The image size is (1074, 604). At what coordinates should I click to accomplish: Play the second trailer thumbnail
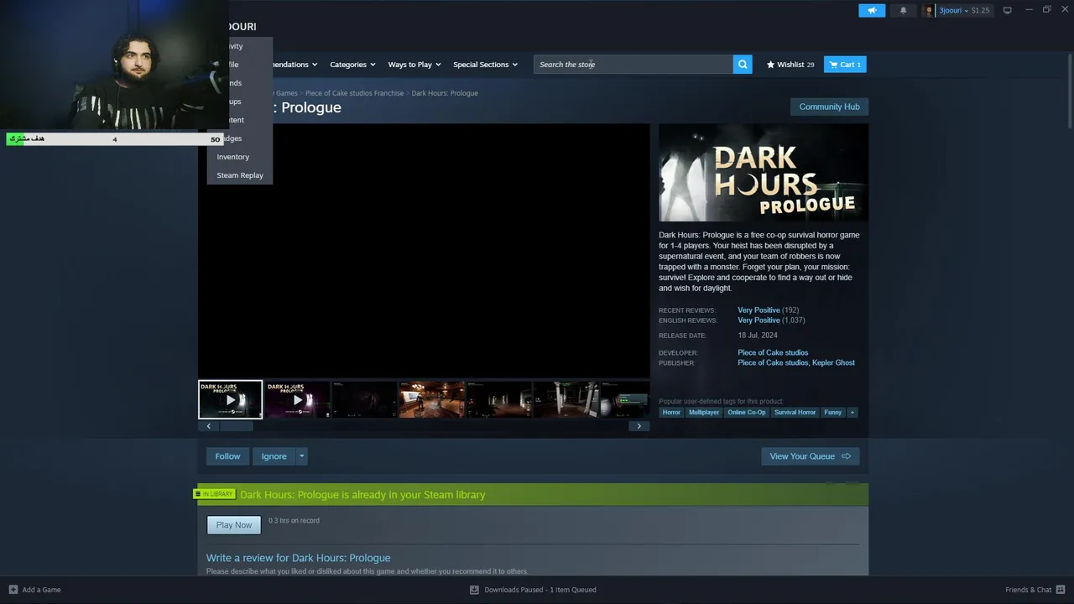pyautogui.click(x=297, y=399)
